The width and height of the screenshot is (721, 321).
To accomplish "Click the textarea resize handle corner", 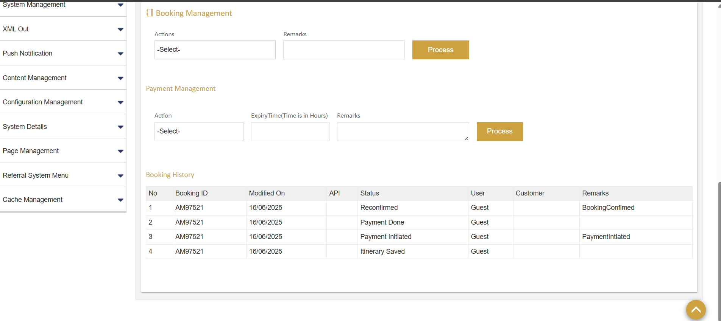I will [x=467, y=139].
